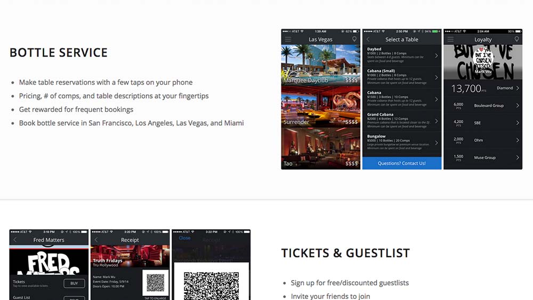Click BUY button next to Tickets
Viewport: 533px width, 300px height.
(74, 283)
